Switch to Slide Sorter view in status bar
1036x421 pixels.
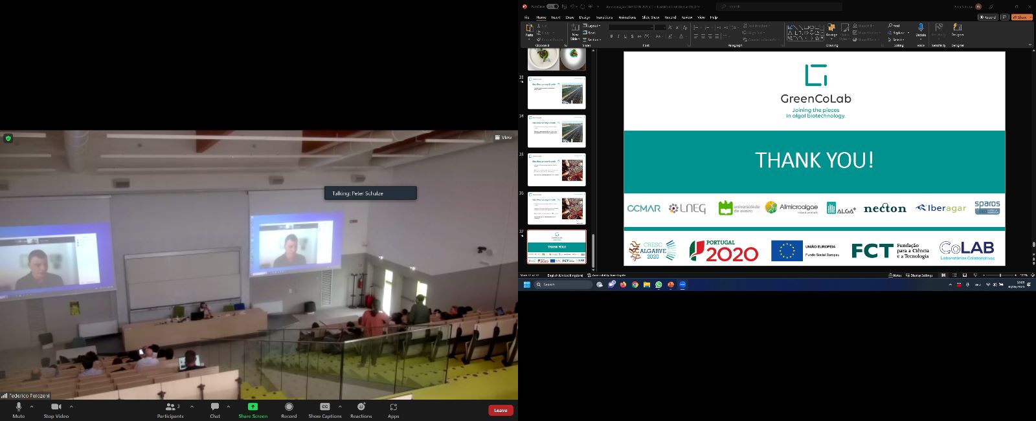coord(954,275)
